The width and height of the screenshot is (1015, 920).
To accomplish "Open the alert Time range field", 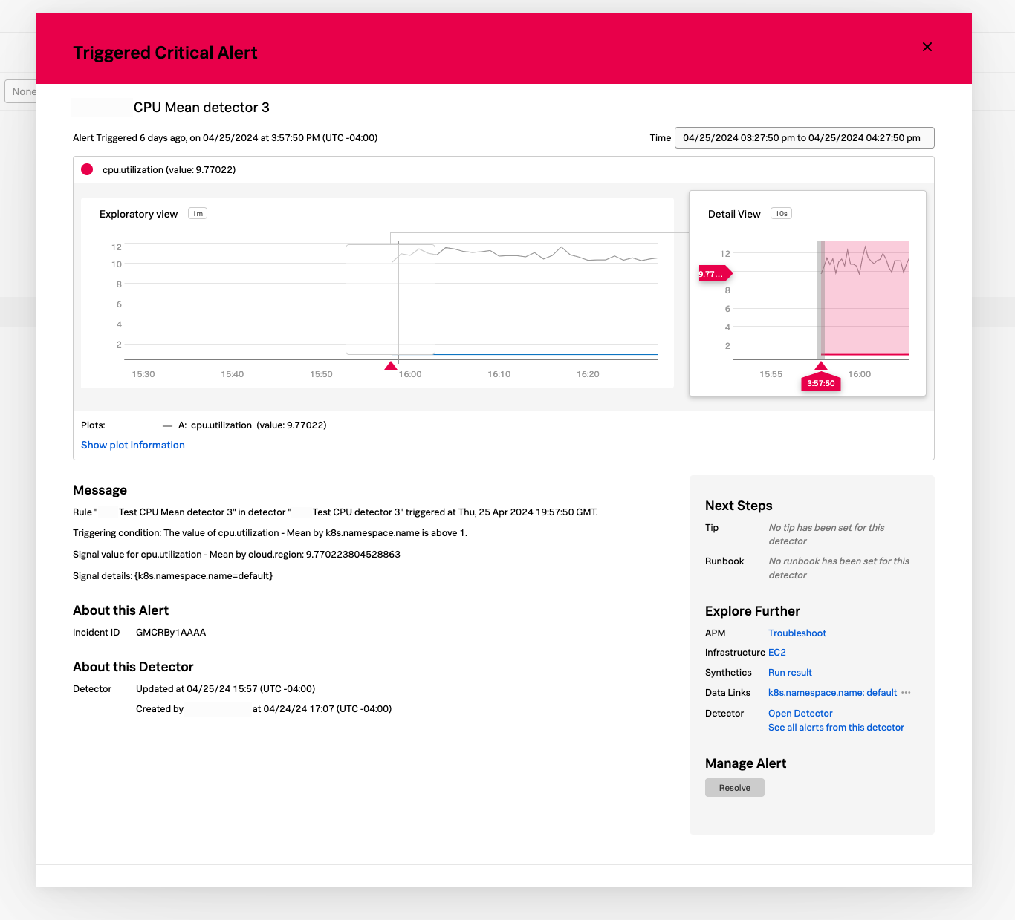I will (x=804, y=138).
